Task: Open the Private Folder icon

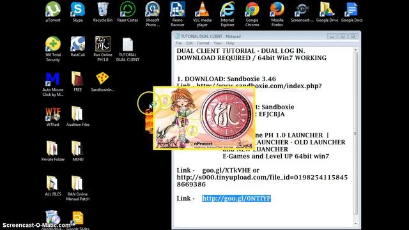Action: [53, 151]
